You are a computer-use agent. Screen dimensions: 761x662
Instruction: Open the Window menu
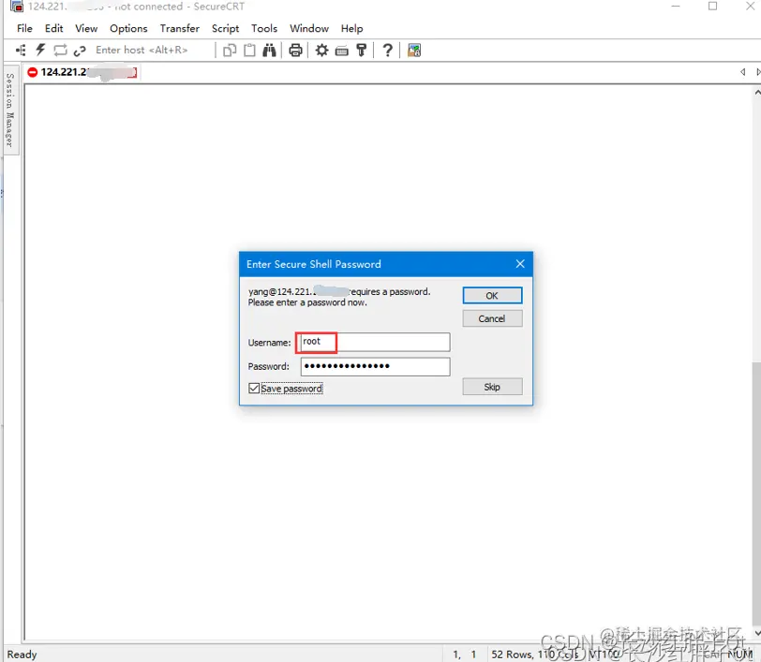click(x=309, y=29)
